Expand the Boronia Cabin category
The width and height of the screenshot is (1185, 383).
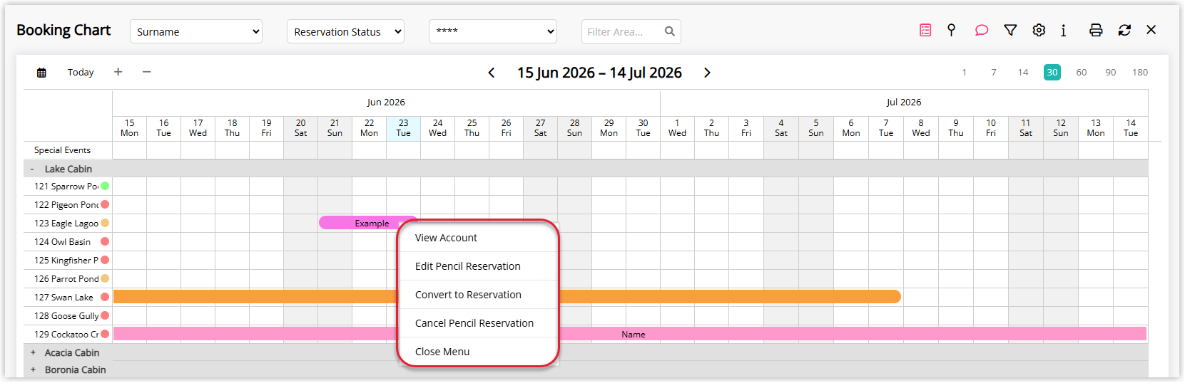(33, 369)
